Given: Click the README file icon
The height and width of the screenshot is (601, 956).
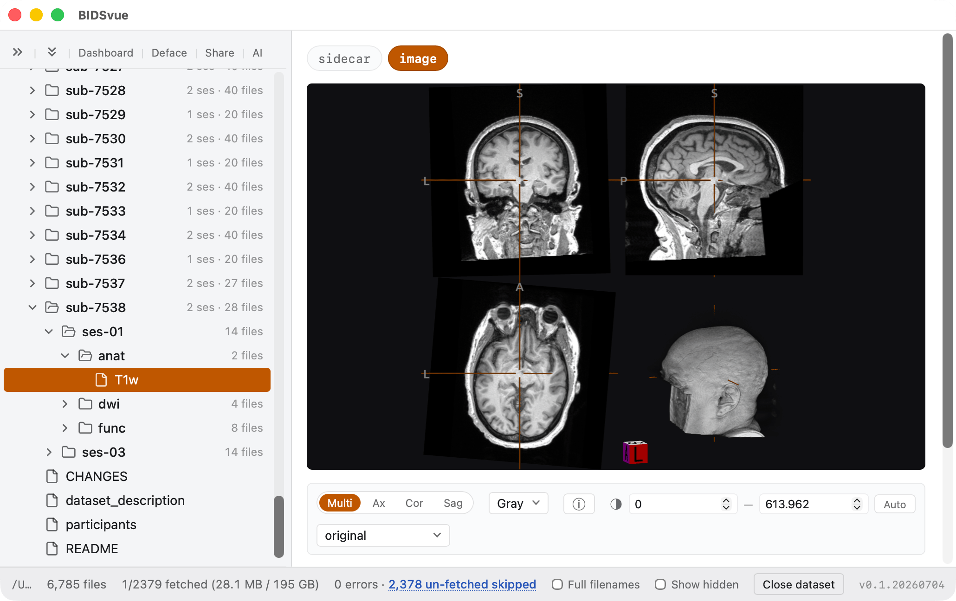Looking at the screenshot, I should click(52, 549).
